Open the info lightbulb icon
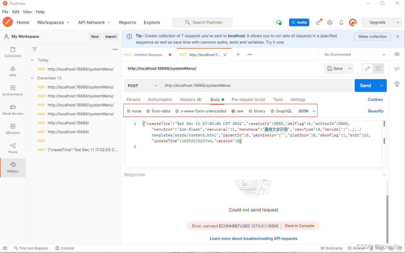Screen dimensions: 405x253 tap(397, 84)
